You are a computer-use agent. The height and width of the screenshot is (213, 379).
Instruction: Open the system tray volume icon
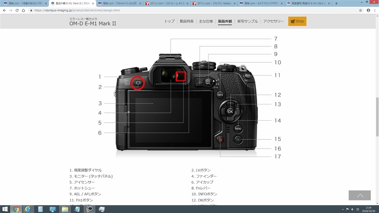(352, 209)
